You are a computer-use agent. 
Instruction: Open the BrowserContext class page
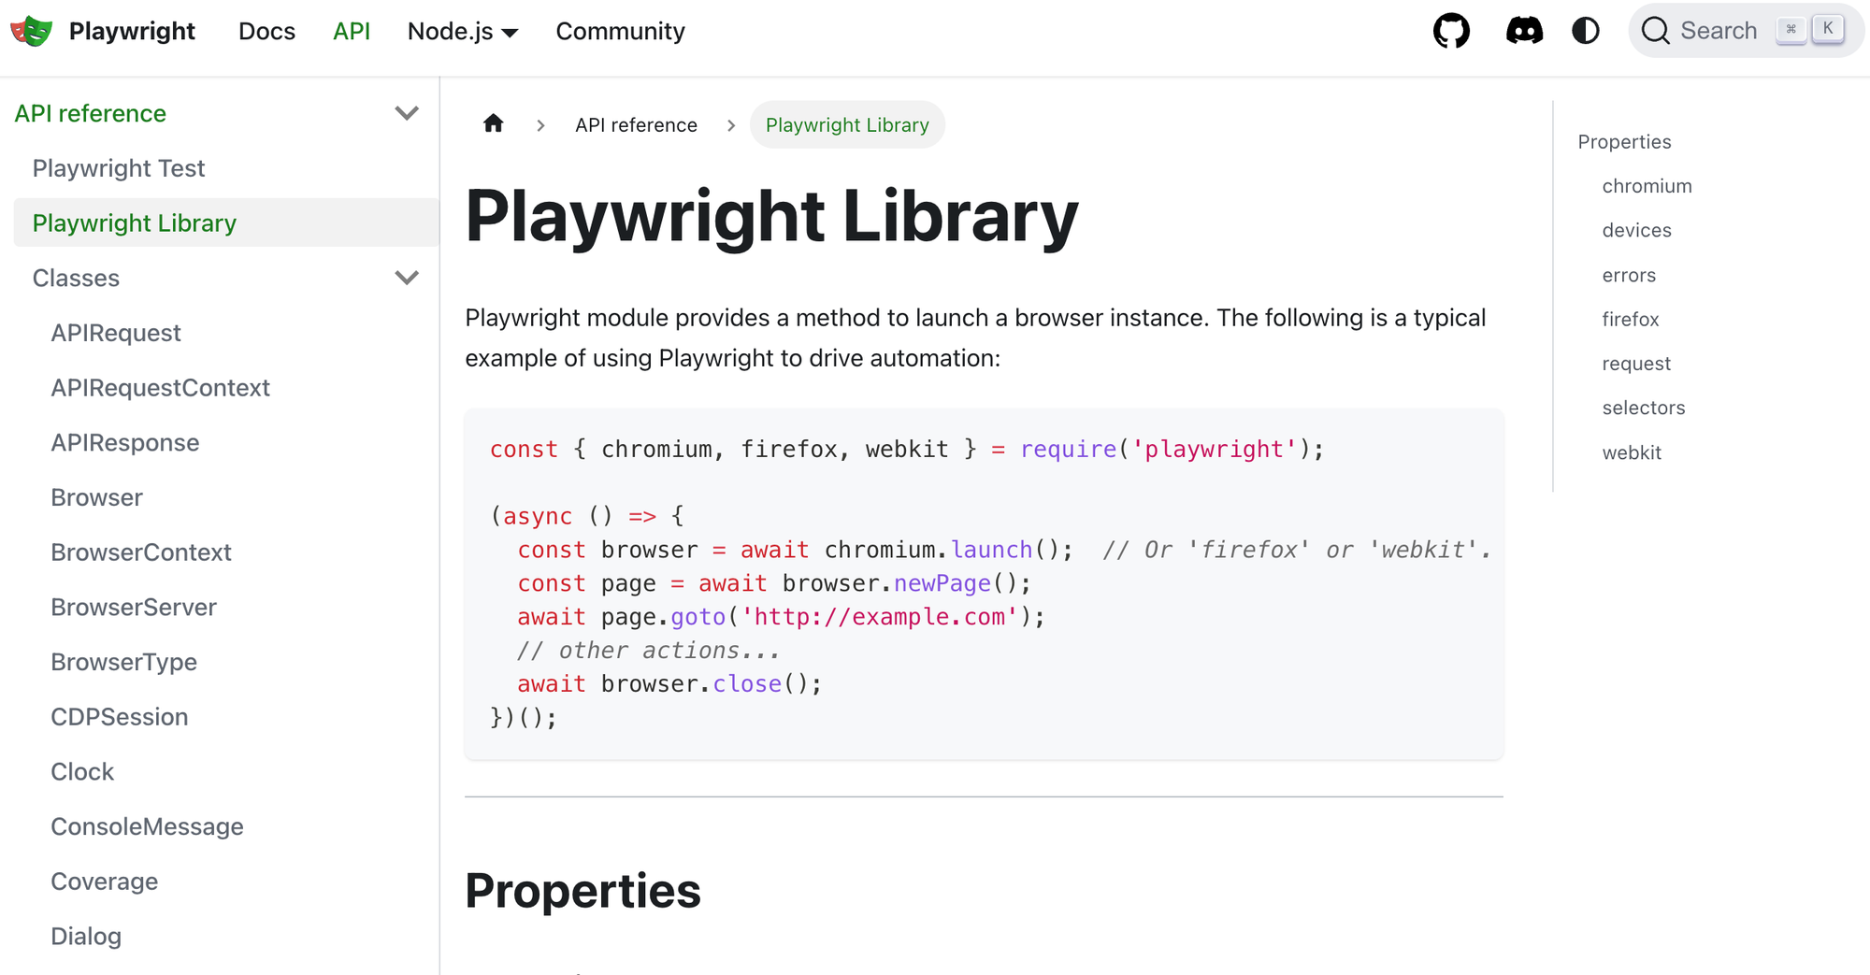click(141, 552)
